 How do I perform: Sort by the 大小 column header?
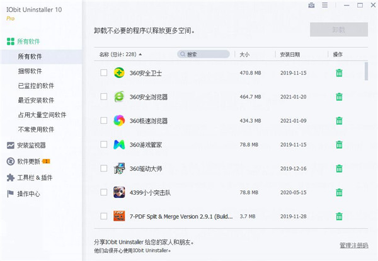tap(244, 54)
